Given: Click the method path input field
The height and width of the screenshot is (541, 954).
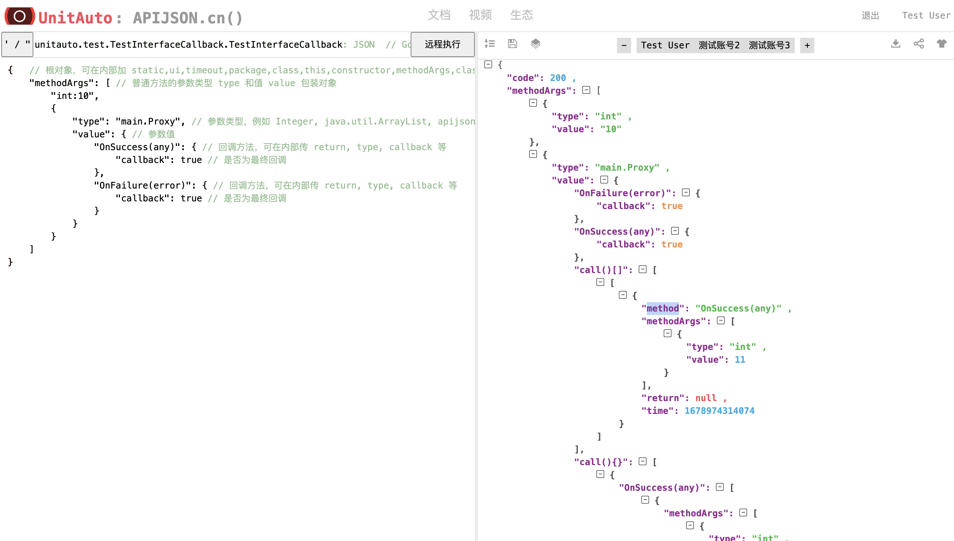Looking at the screenshot, I should 222,44.
